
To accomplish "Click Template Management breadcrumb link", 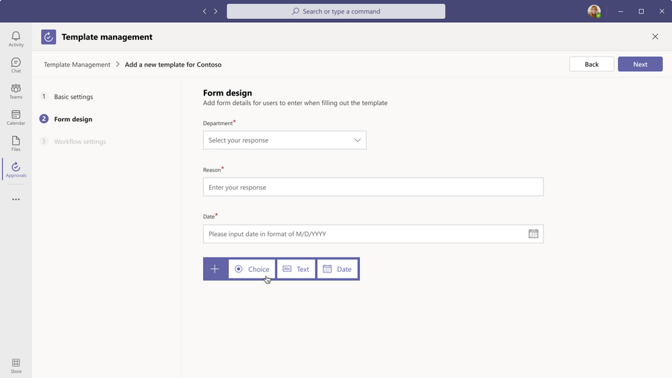I will 77,65.
